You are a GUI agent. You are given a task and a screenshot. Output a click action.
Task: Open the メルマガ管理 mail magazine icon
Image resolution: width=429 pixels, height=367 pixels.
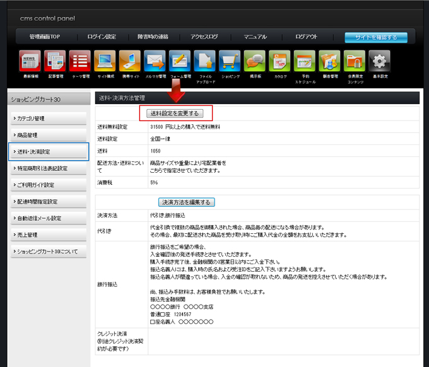[x=155, y=62]
